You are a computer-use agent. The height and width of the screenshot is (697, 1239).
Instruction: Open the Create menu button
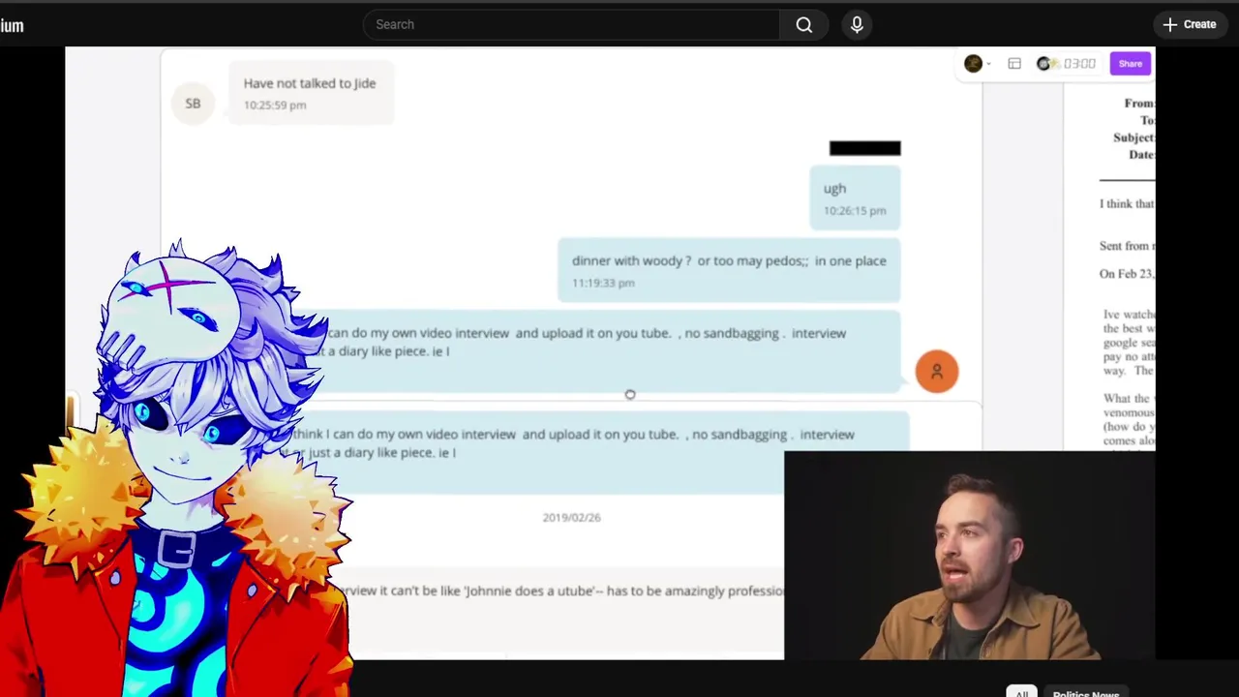(1190, 24)
